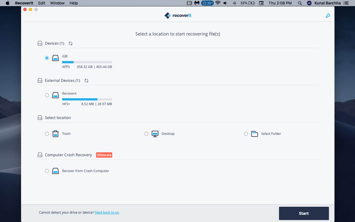This screenshot has height=222, width=355.
Task: Click the Trash bin icon
Action: tap(55, 134)
